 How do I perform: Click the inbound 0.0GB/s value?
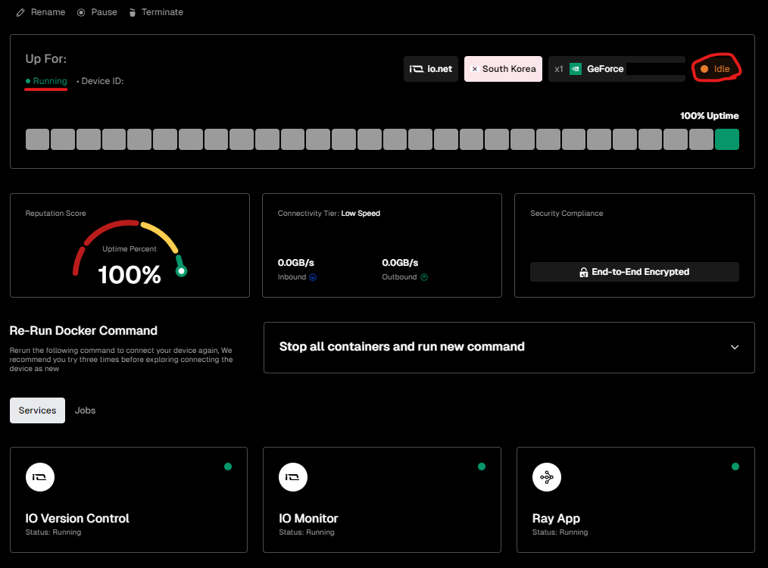[296, 263]
